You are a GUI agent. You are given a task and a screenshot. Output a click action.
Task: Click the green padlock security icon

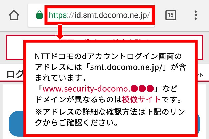(x=39, y=15)
